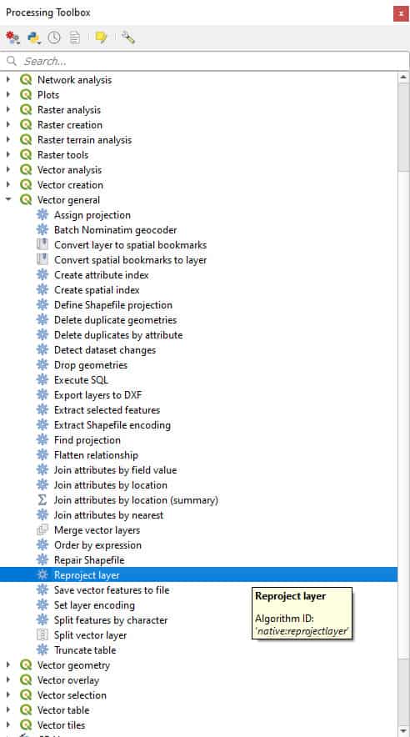Collapse the Vector general group
The image size is (410, 737).
coord(8,200)
